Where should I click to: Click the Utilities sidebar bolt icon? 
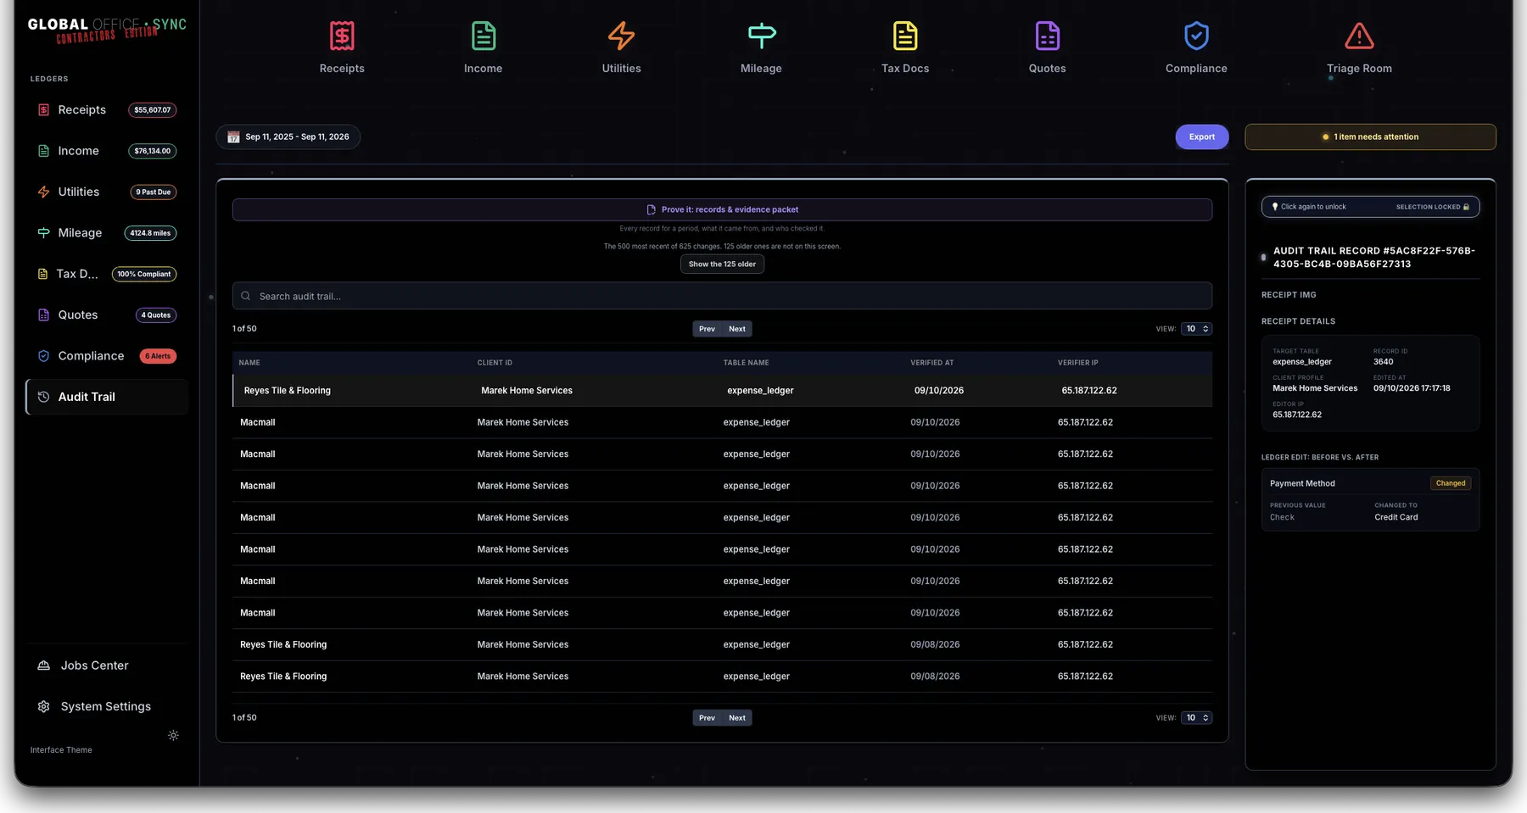(43, 192)
